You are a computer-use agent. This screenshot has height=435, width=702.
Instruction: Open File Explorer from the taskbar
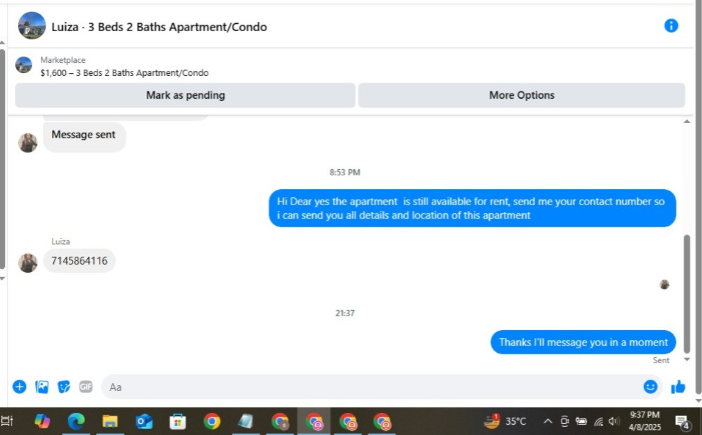click(110, 422)
